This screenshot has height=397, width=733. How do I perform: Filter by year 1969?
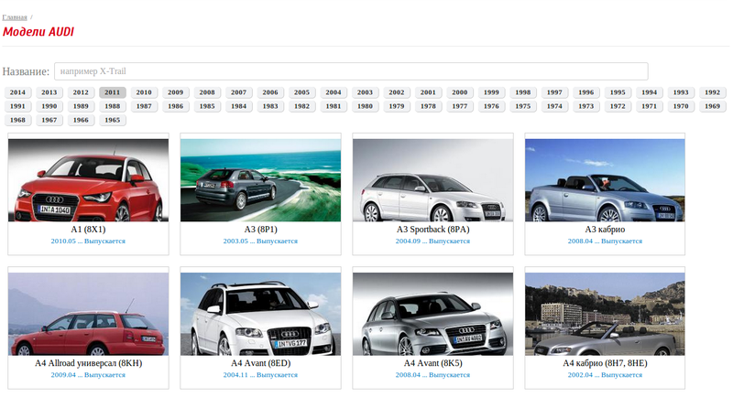click(711, 106)
